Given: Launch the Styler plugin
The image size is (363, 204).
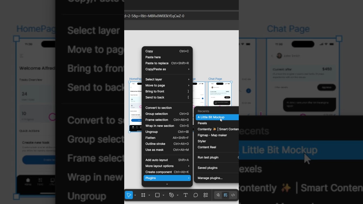Looking at the screenshot, I should (217, 141).
